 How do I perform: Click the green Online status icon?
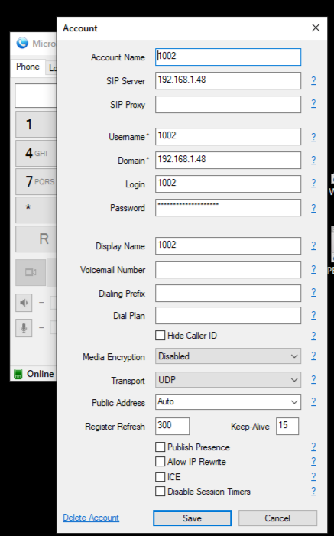18,374
